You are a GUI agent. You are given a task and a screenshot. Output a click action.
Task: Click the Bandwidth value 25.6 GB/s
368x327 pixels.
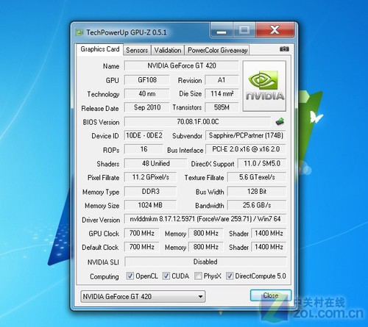257,205
